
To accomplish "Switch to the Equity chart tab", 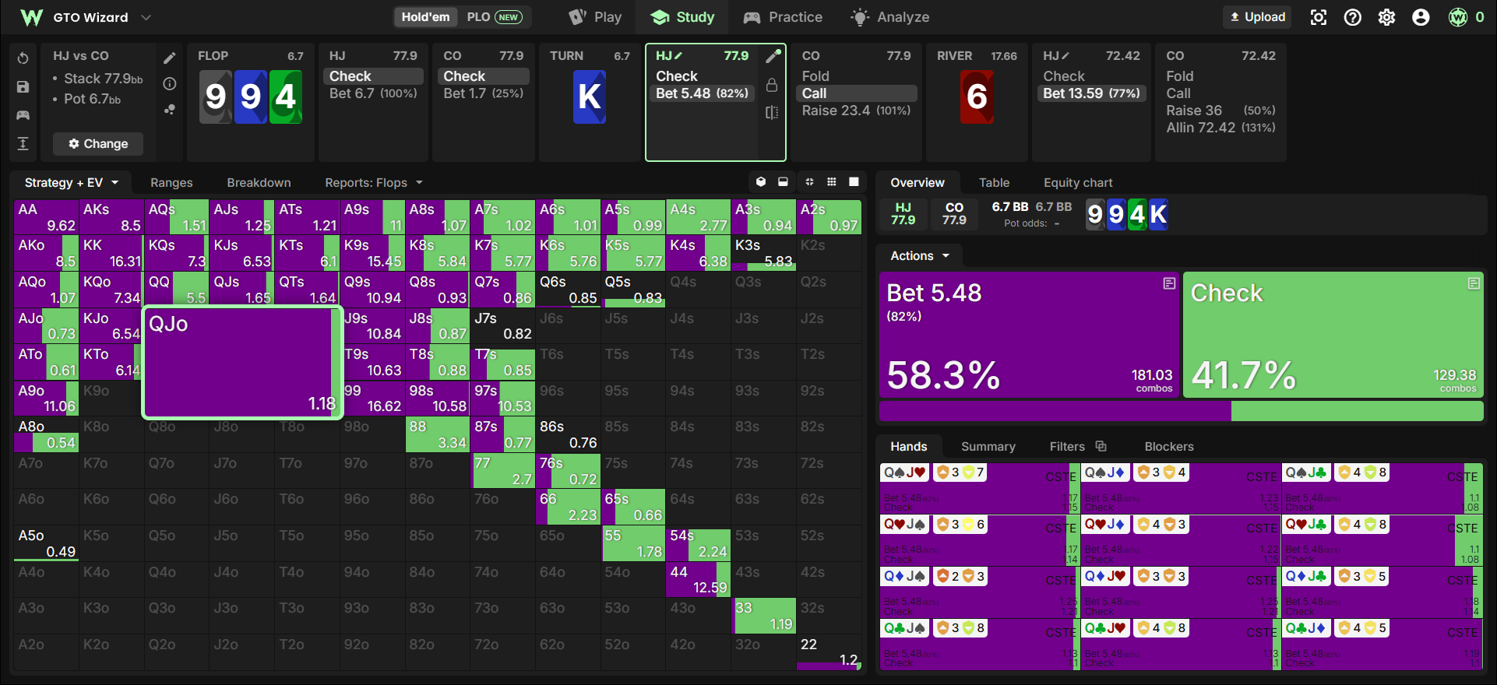I will pyautogui.click(x=1078, y=182).
